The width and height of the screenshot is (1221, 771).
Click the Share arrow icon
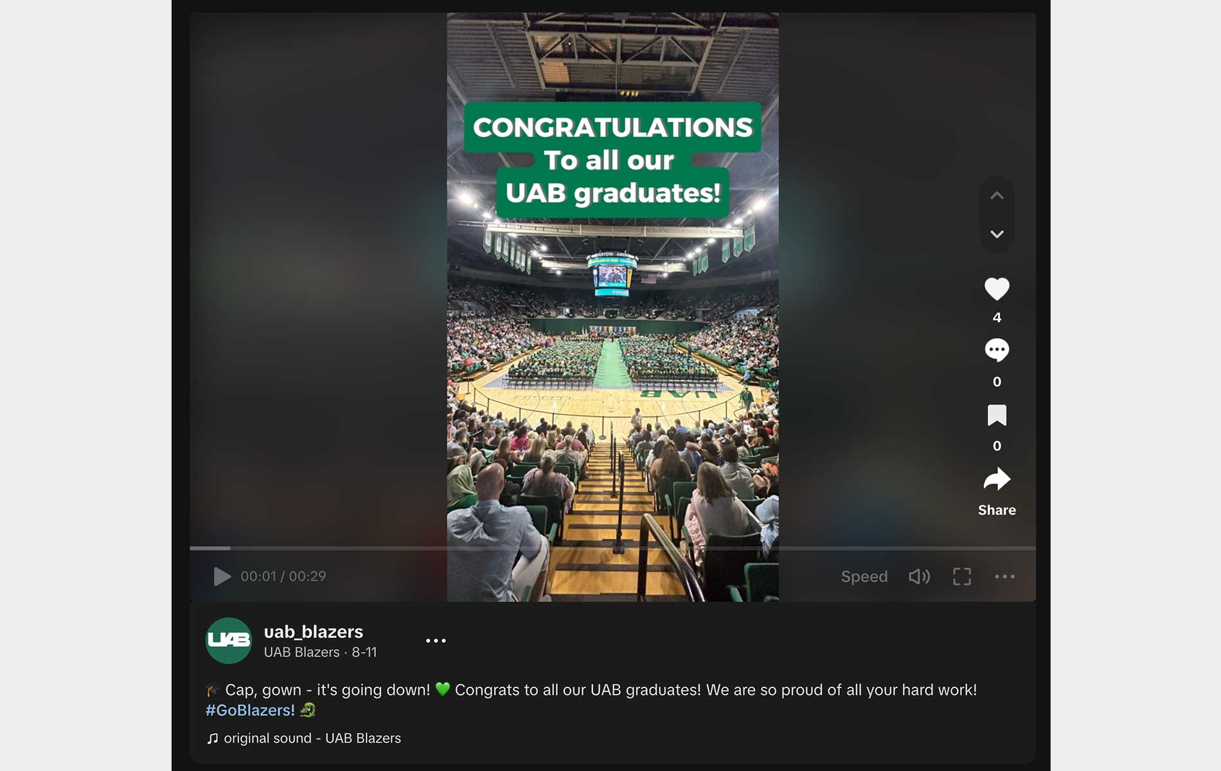click(x=997, y=479)
